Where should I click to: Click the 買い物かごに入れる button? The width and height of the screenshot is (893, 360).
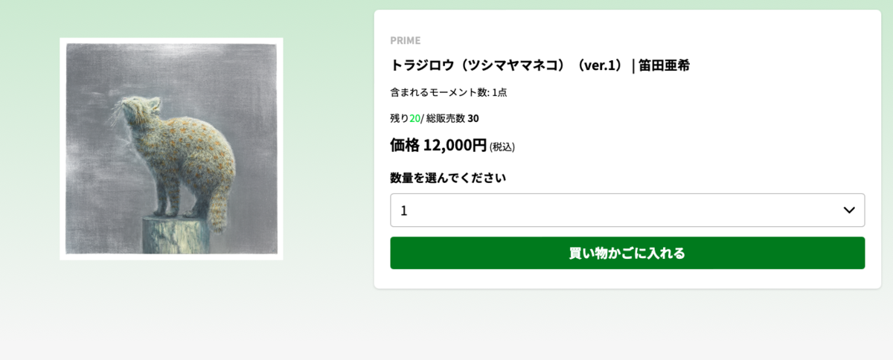pyautogui.click(x=627, y=253)
